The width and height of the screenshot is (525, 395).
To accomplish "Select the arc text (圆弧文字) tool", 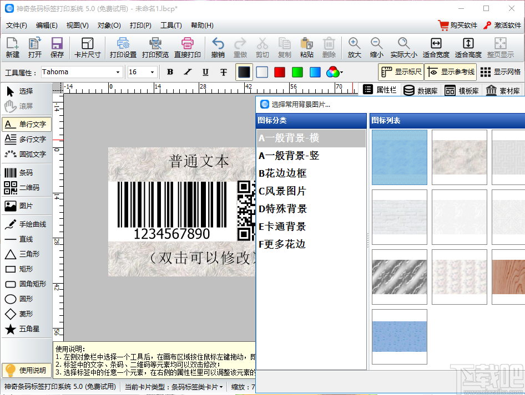I will pyautogui.click(x=26, y=154).
